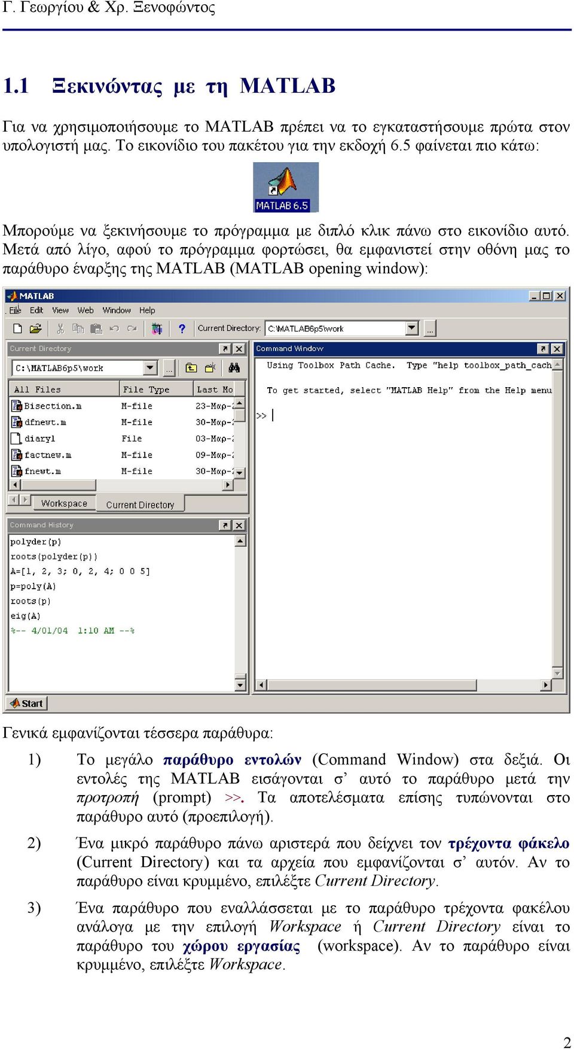This screenshot has height=1050, width=574.
Task: Click the Open file folder icon
Action: click(x=35, y=328)
